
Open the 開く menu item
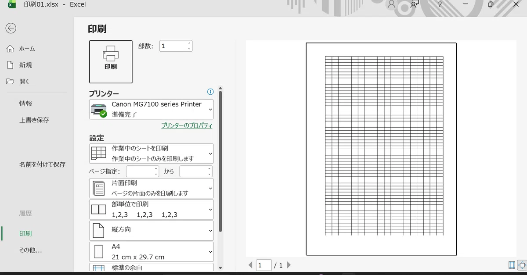(x=24, y=82)
